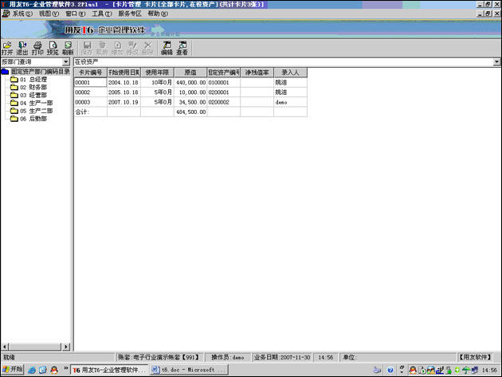Click the greyed 增加 (Add) toolbar icon
The image size is (502, 377).
pyautogui.click(x=117, y=49)
